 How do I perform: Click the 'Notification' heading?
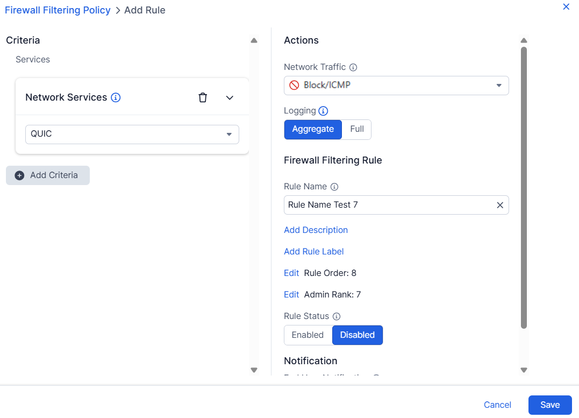coord(311,361)
